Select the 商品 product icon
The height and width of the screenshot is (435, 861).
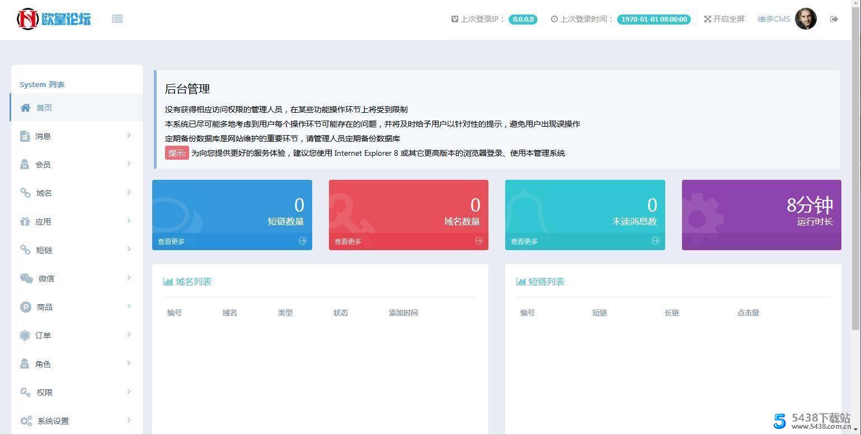[25, 307]
